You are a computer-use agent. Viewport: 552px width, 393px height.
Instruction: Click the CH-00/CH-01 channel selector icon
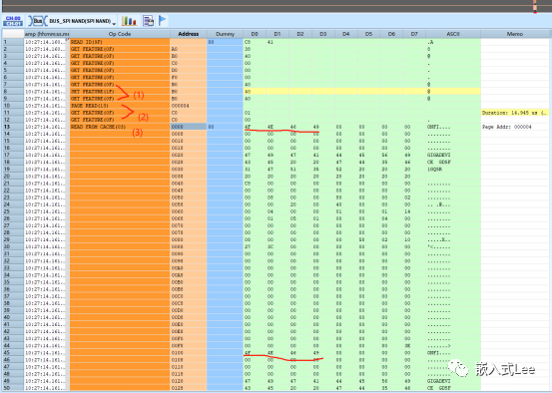point(13,21)
